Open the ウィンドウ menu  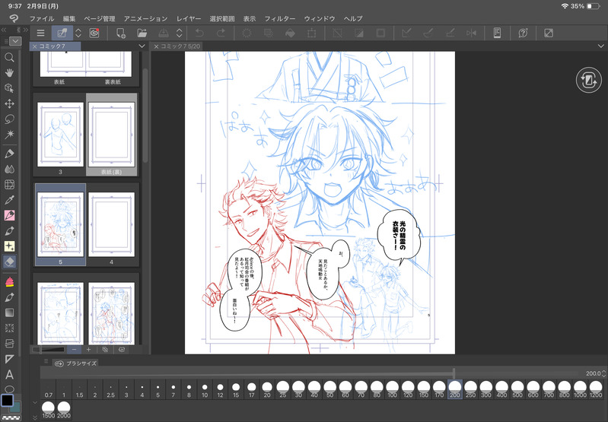(x=319, y=18)
